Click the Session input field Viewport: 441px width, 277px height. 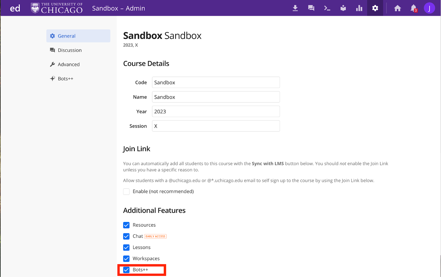216,126
